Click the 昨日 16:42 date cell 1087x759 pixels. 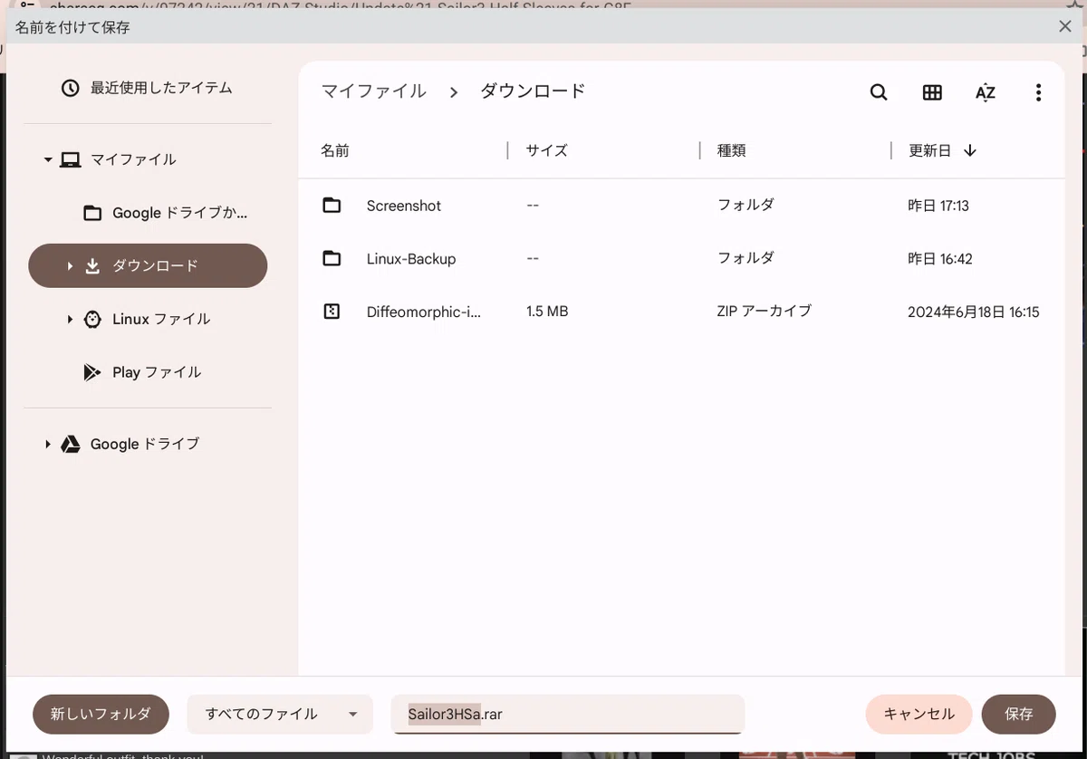[x=940, y=259]
